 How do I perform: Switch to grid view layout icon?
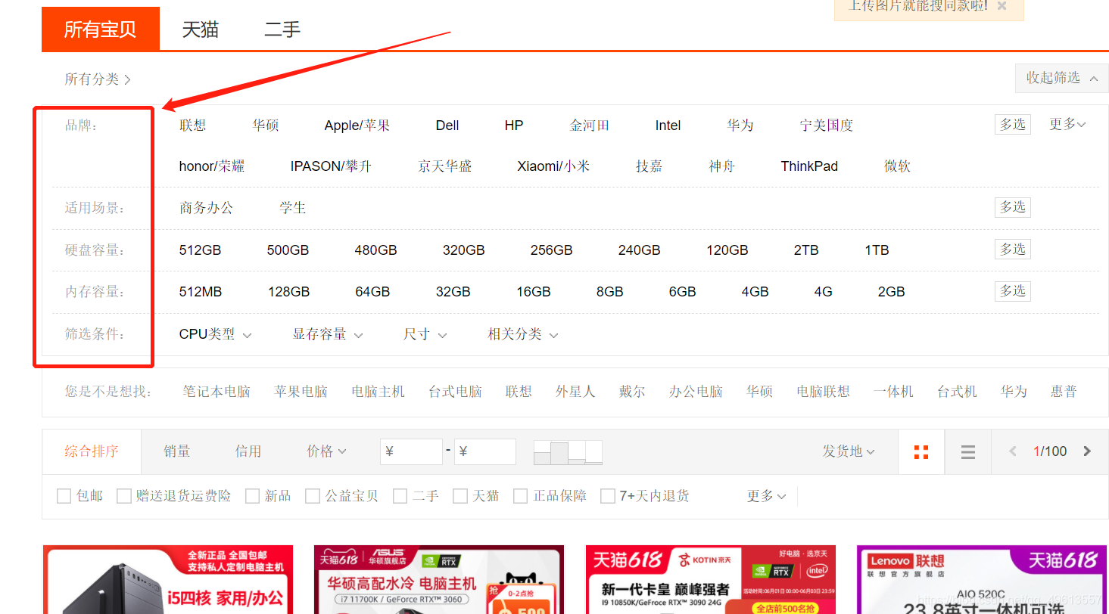(921, 452)
